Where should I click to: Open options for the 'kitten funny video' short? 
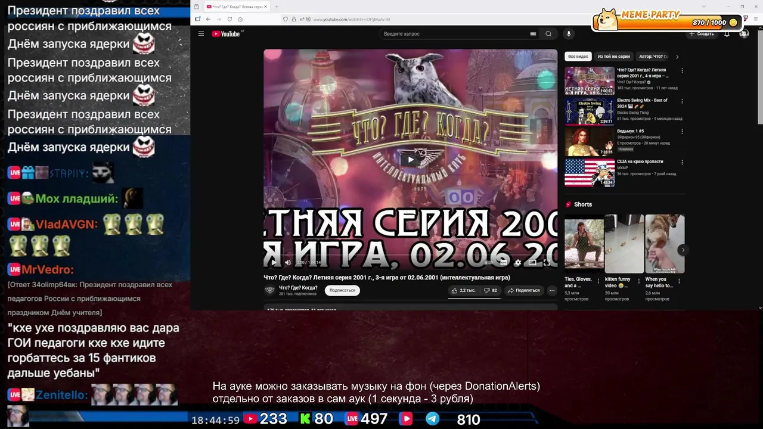tap(638, 281)
